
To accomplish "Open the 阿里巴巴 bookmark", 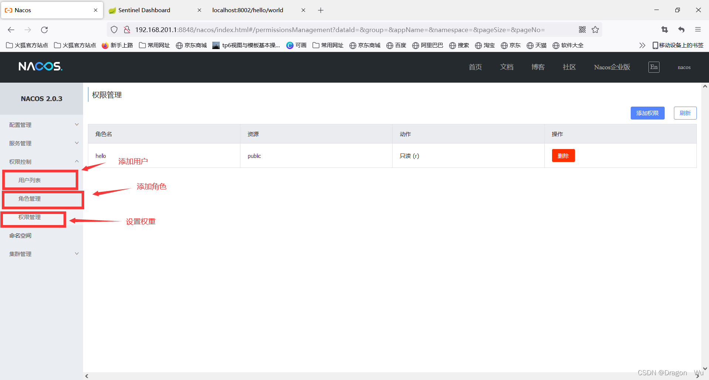I will click(x=428, y=45).
